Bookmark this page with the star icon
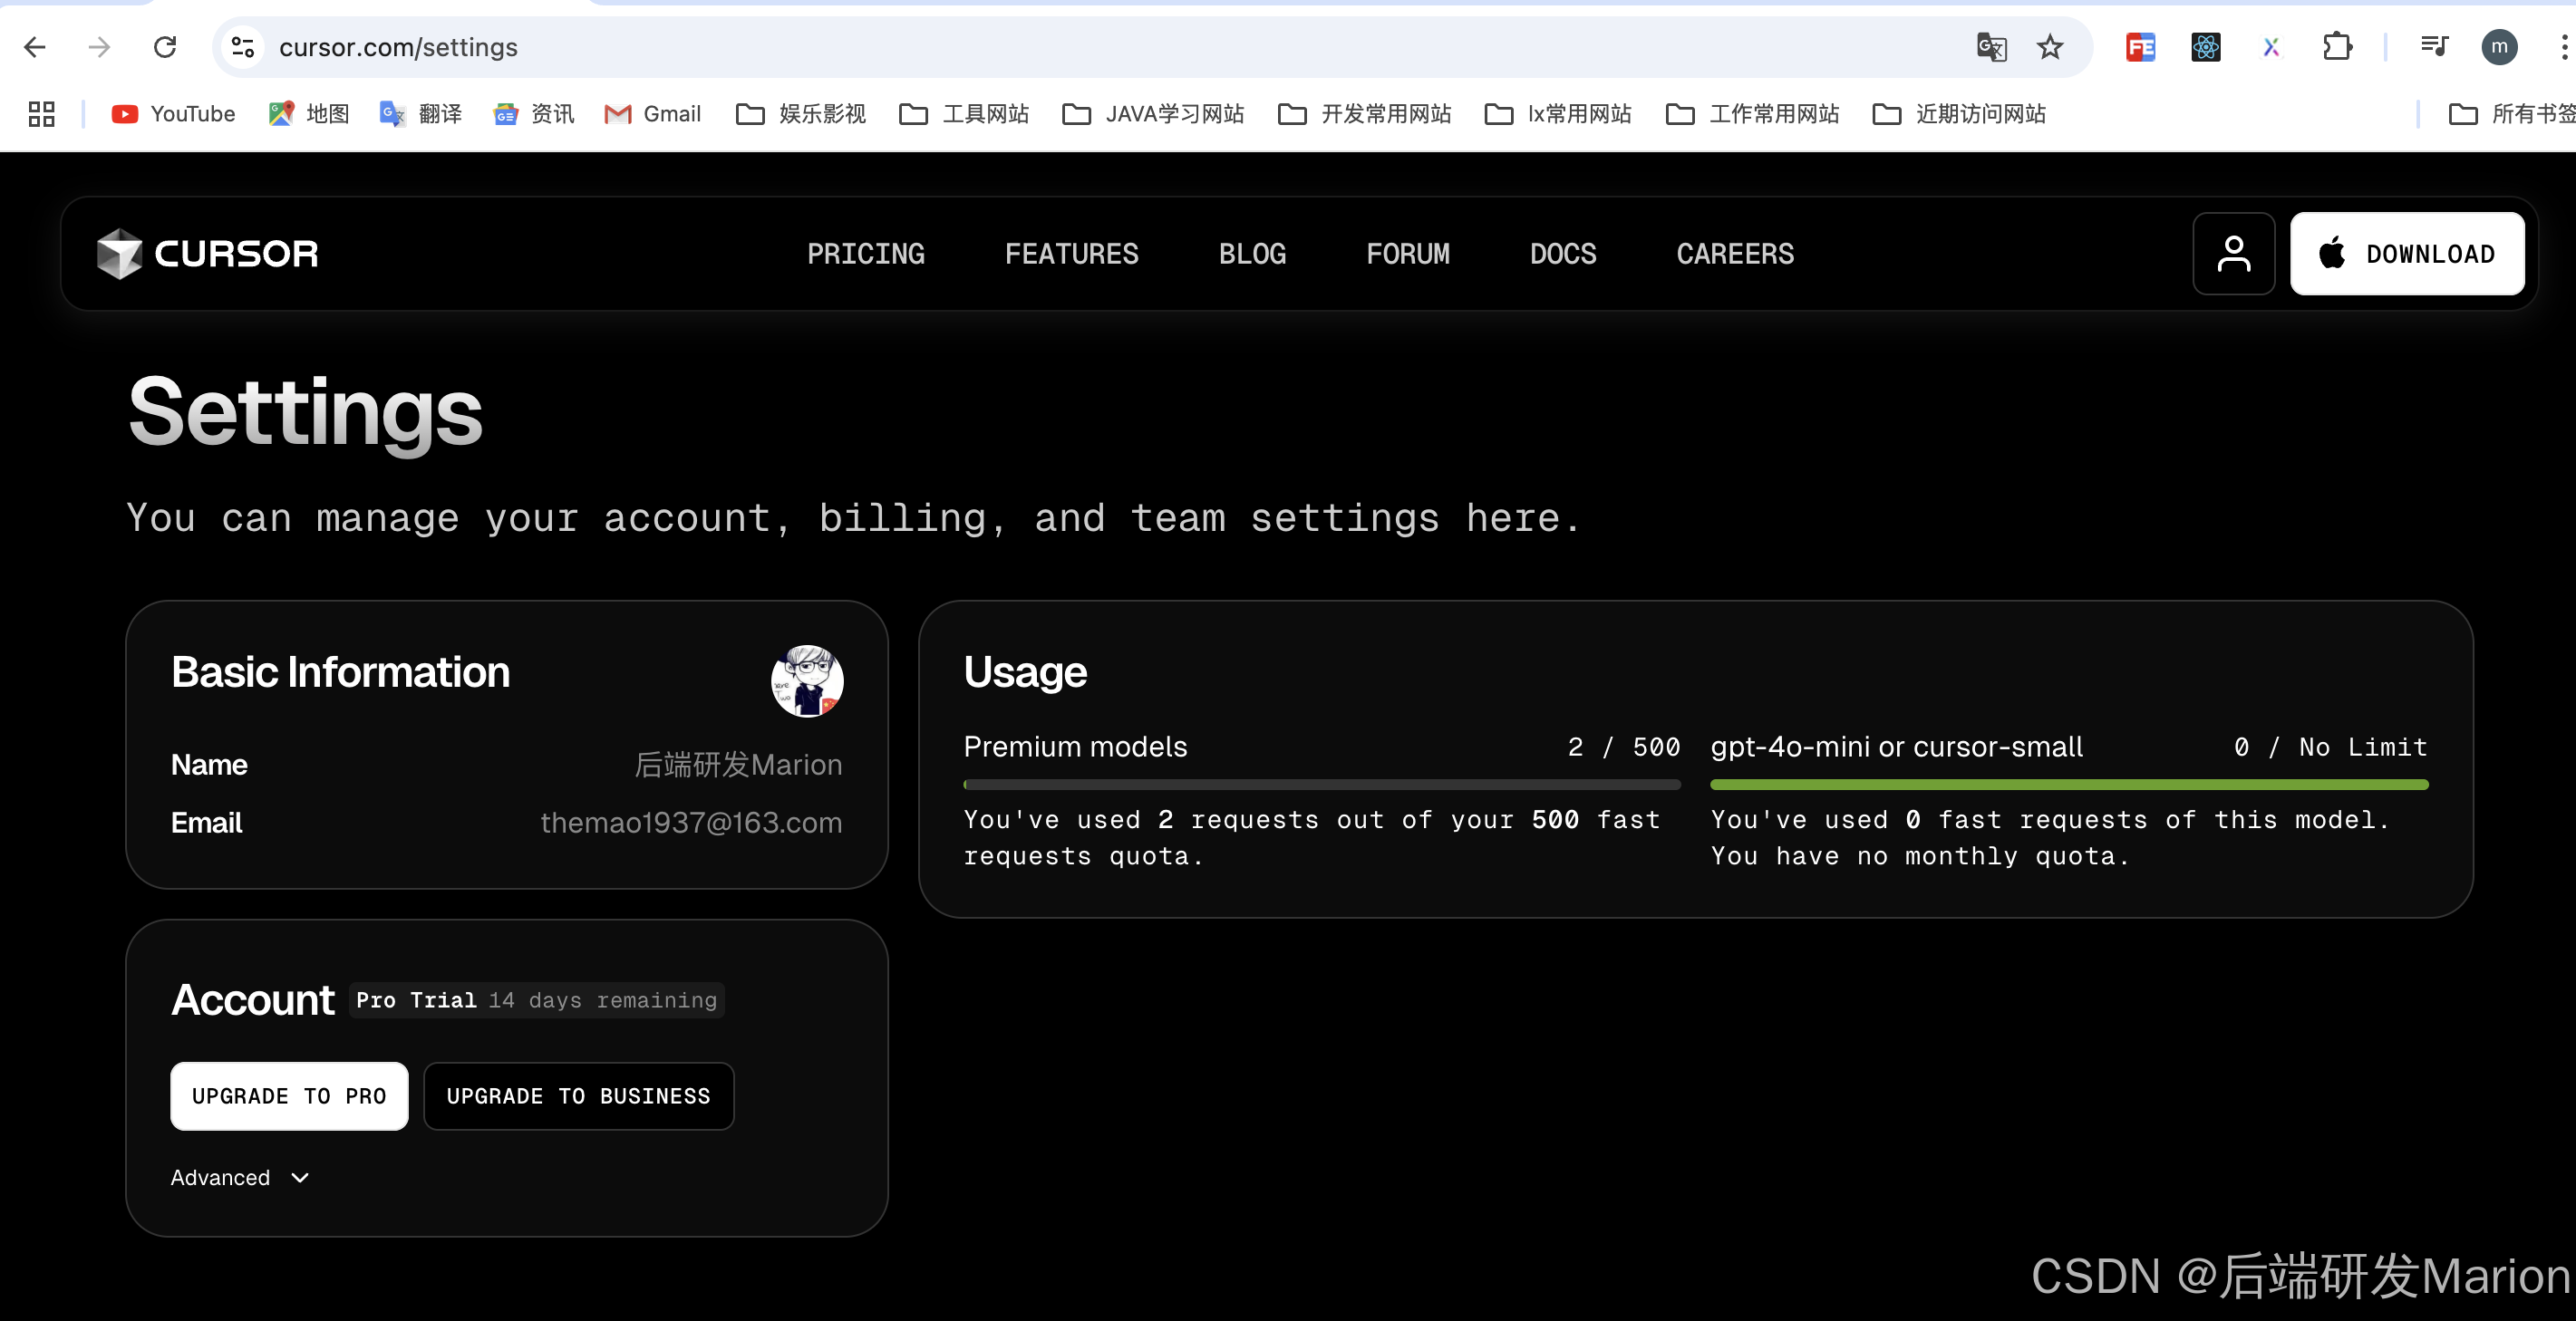The height and width of the screenshot is (1321, 2576). (2050, 47)
